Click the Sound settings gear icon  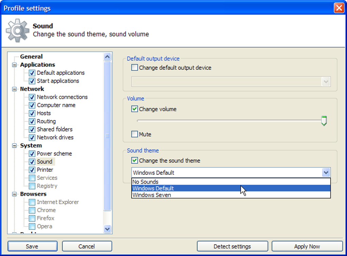coord(16,31)
